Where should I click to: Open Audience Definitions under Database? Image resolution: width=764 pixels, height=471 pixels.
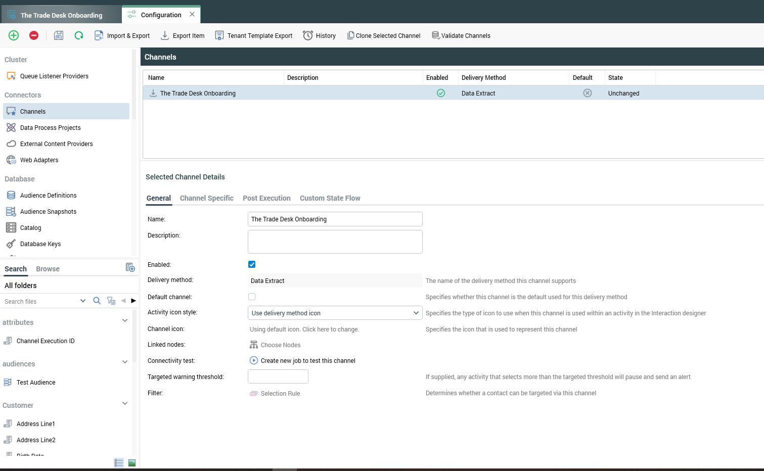coord(48,195)
